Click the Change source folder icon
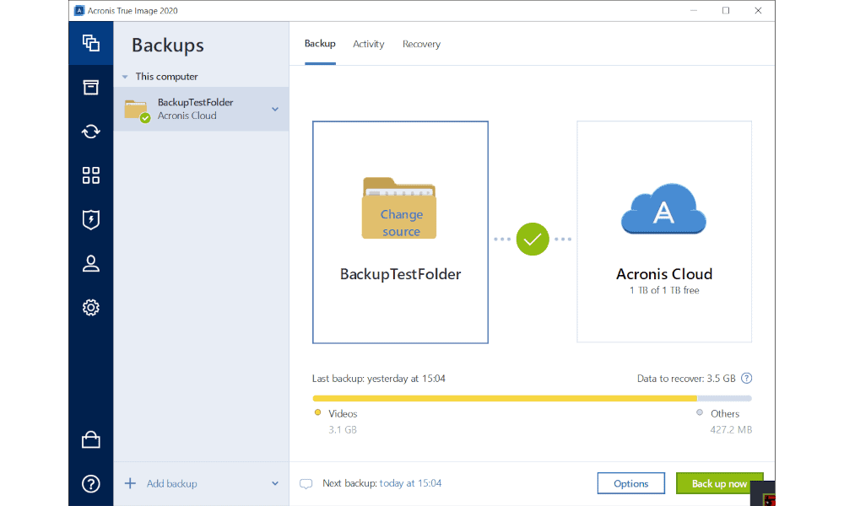 coord(399,208)
